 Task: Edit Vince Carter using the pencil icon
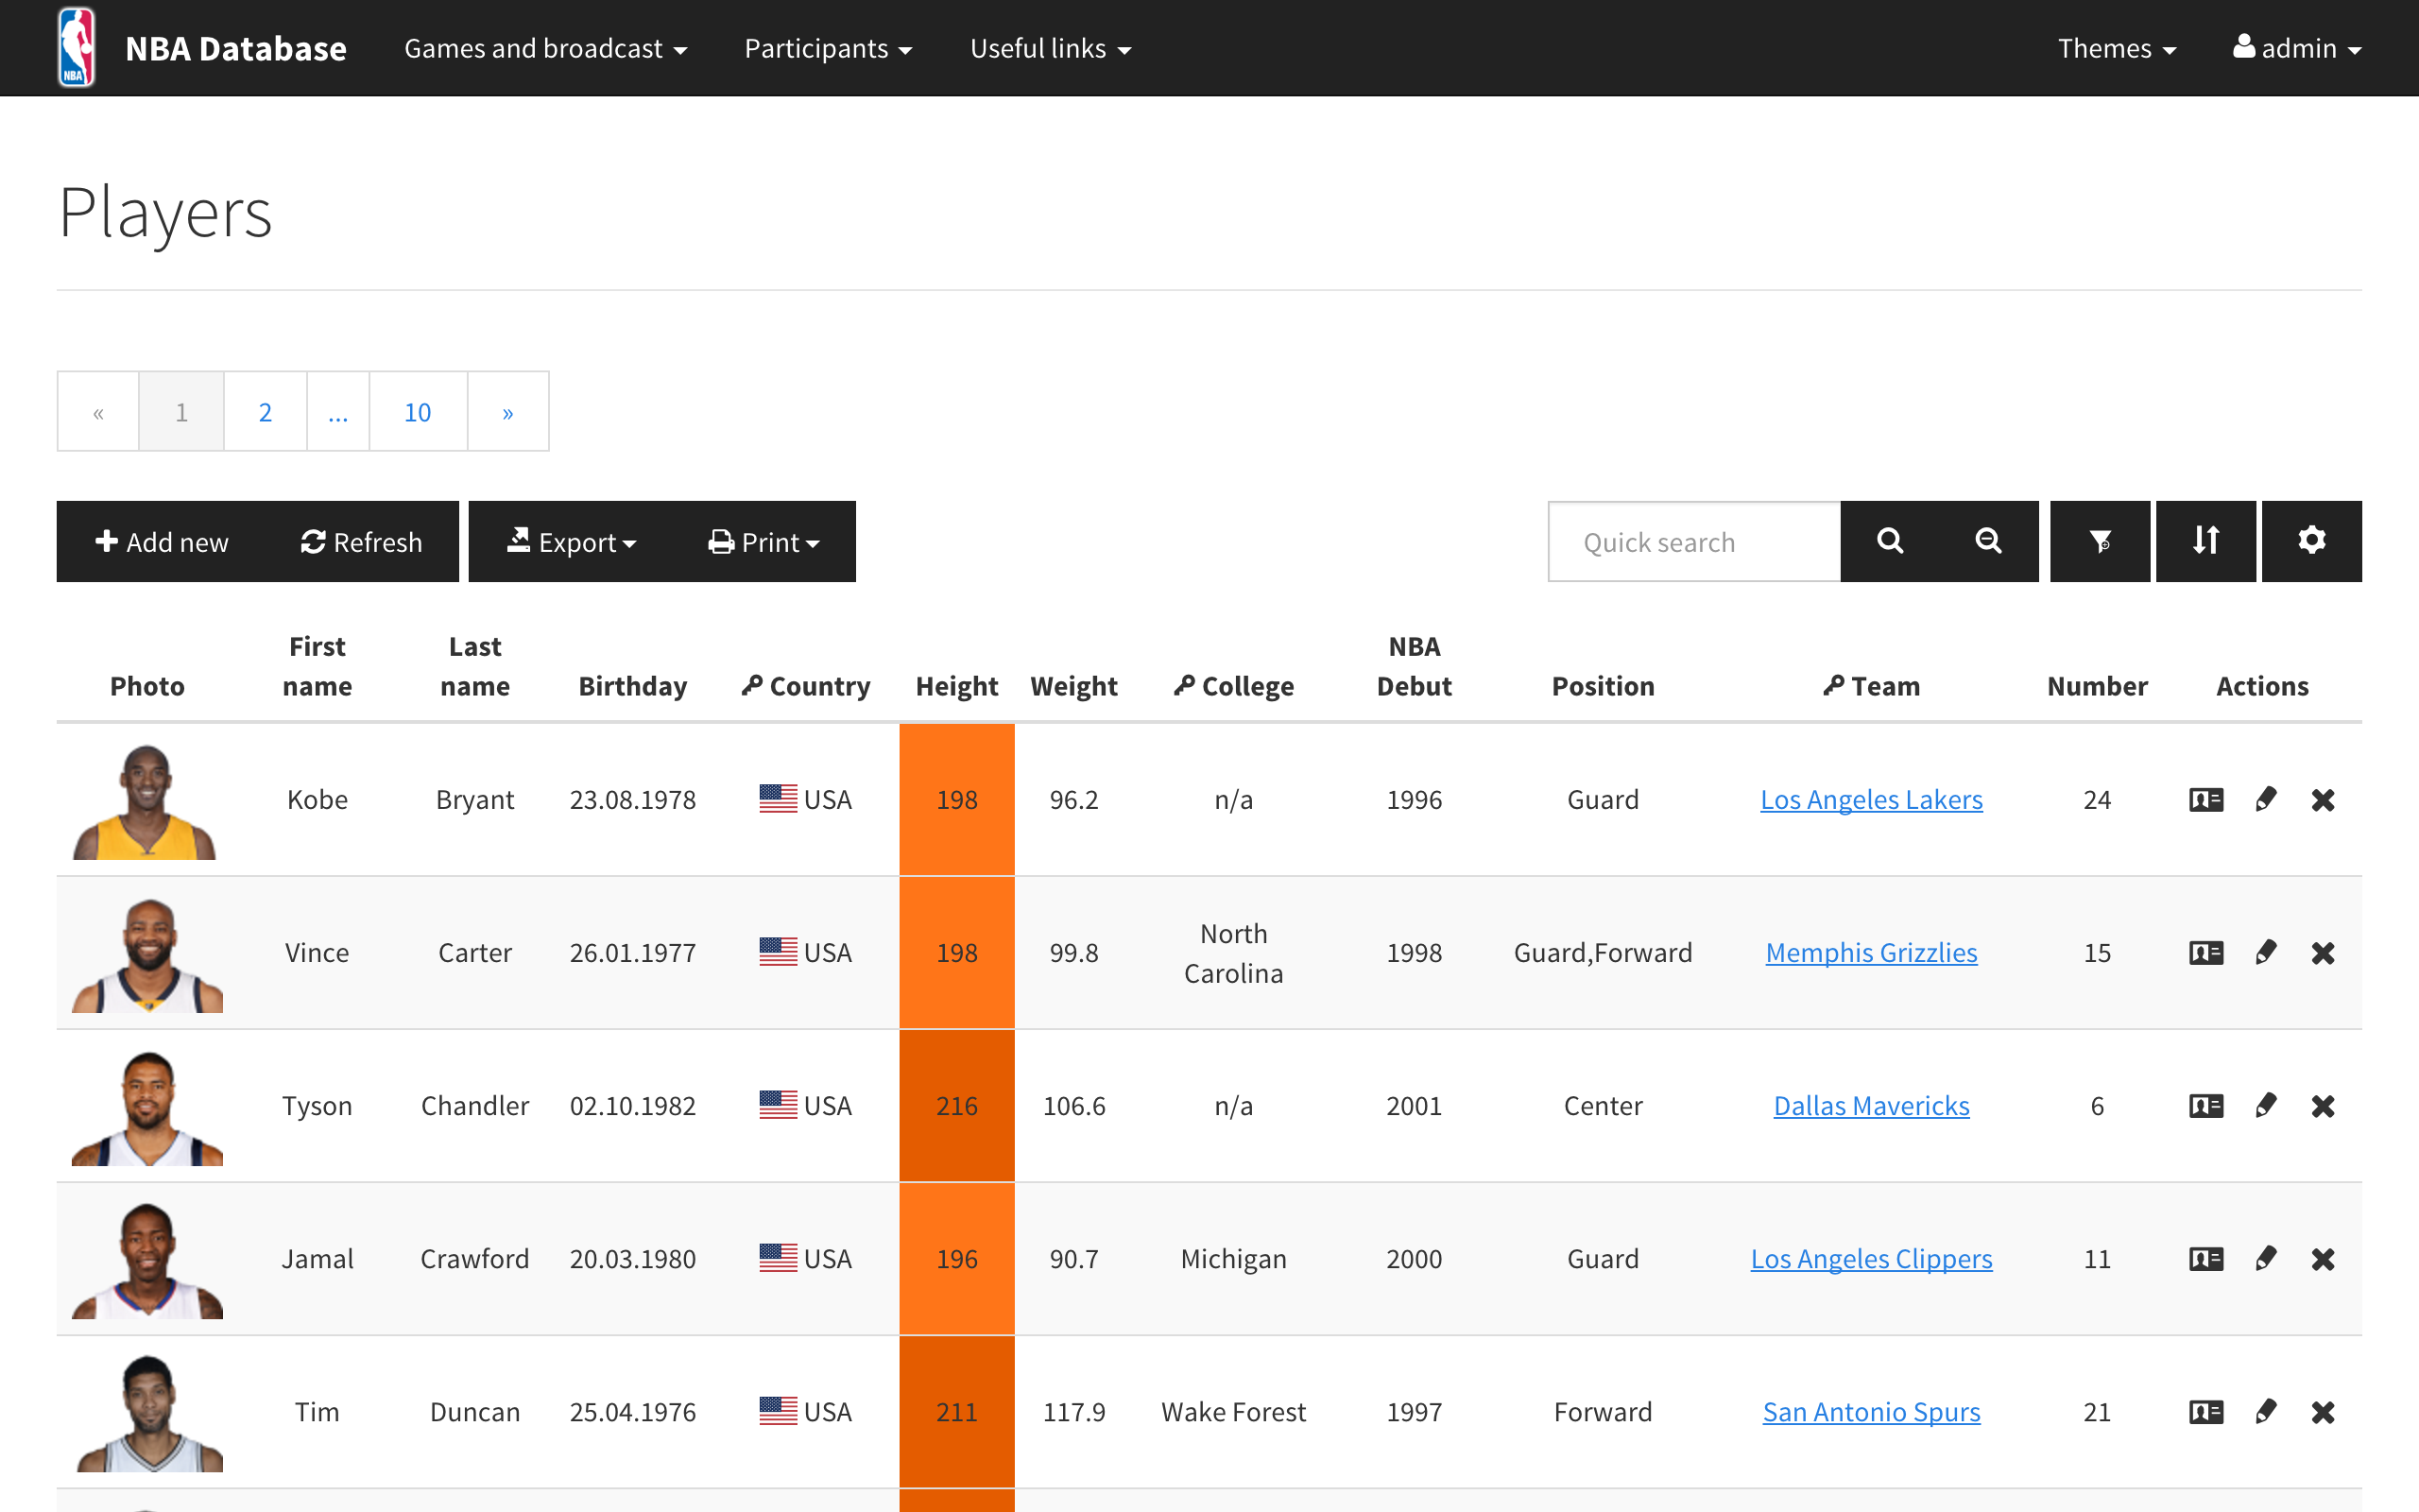coord(2266,952)
